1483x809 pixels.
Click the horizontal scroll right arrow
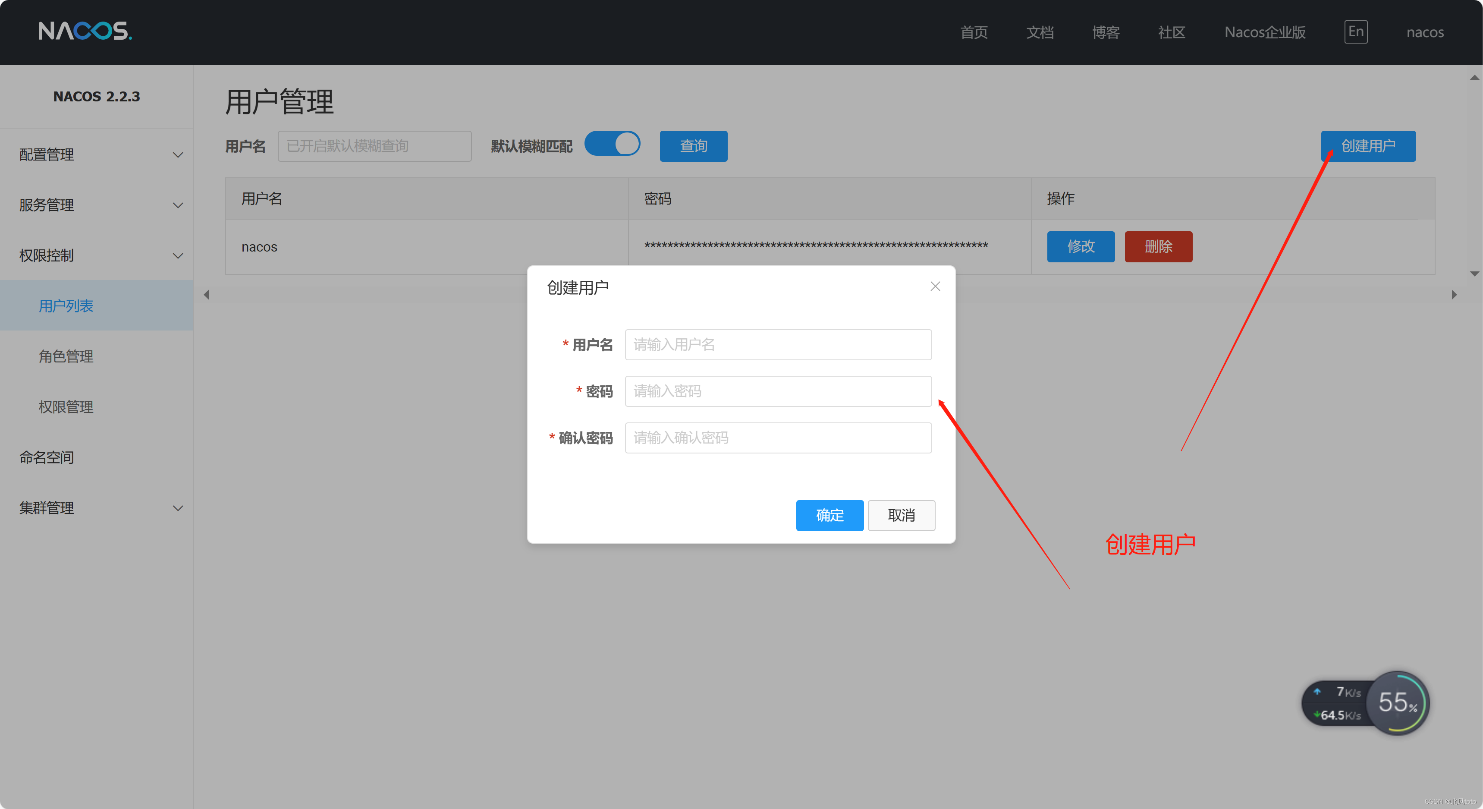point(1454,295)
